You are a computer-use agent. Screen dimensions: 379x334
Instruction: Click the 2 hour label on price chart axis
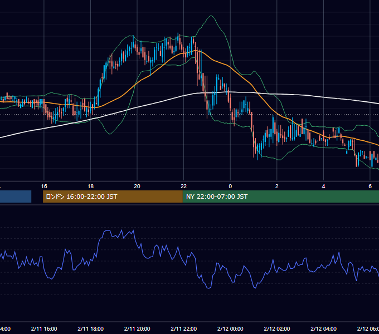click(x=277, y=186)
